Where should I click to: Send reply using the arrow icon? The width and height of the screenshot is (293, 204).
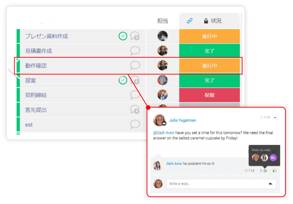click(x=270, y=184)
